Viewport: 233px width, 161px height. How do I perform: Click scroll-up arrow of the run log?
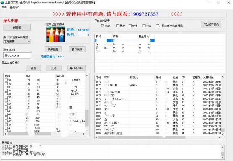click(x=222, y=147)
